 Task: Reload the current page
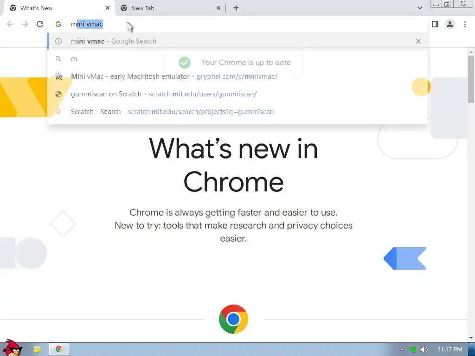(x=40, y=24)
